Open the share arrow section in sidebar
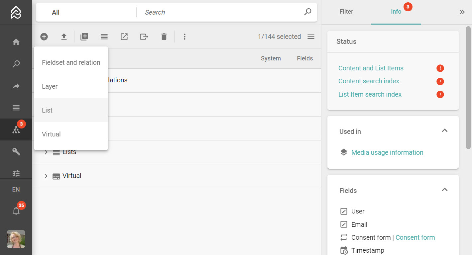The image size is (472, 255). pos(16,86)
